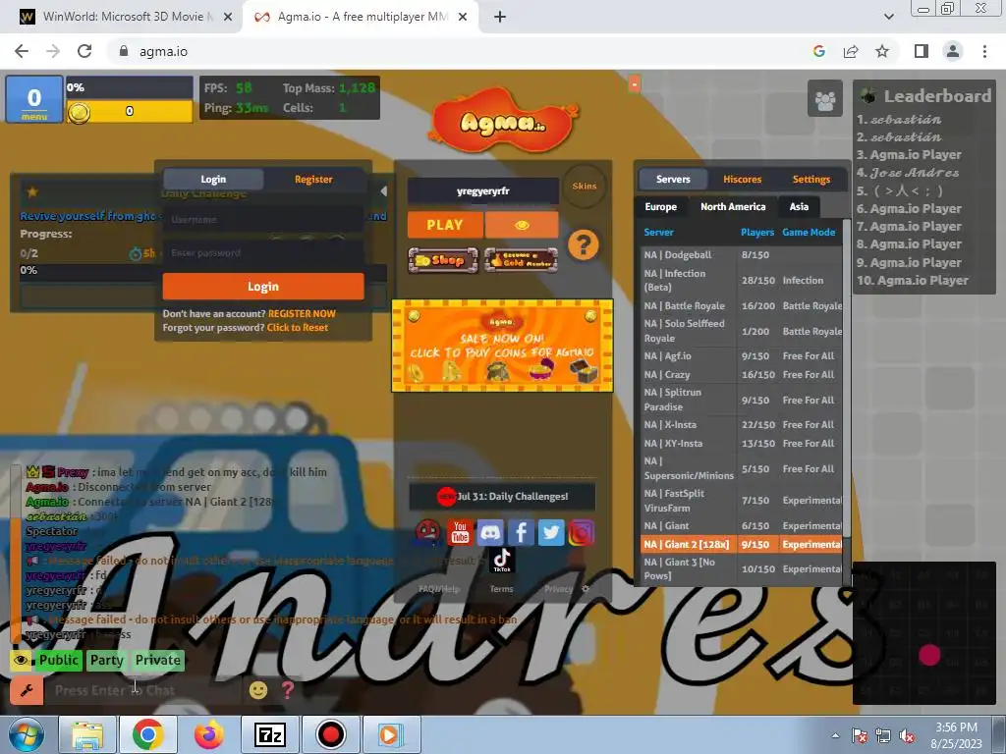
Task: Reload the agma.io page
Action: [x=84, y=51]
